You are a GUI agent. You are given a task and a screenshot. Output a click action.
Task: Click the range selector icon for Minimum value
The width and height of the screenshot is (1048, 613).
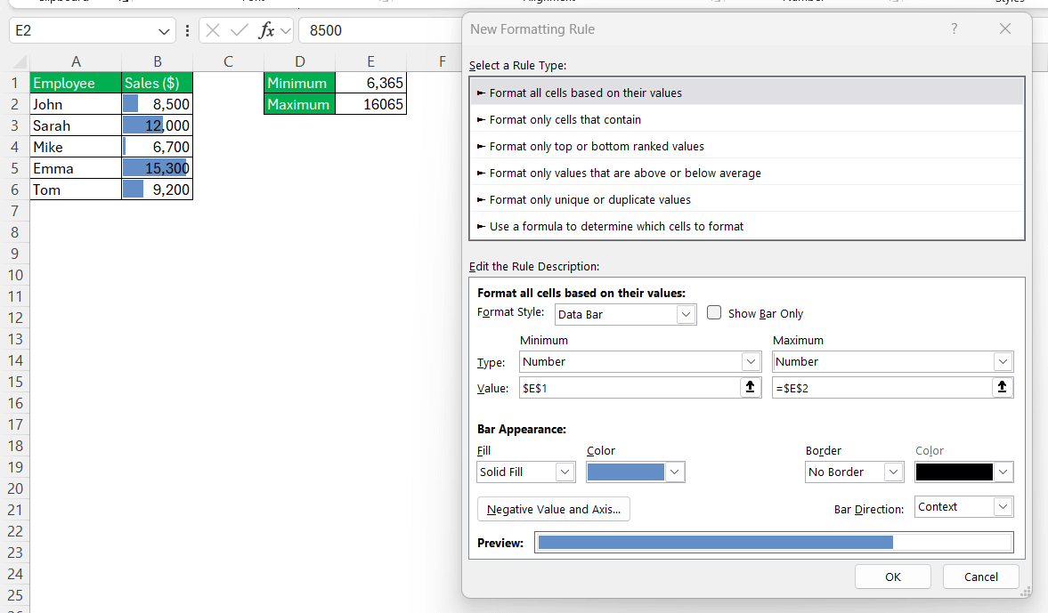[x=750, y=387]
